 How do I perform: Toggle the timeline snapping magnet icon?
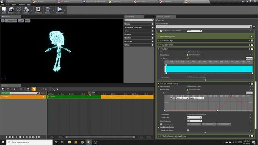34,89
